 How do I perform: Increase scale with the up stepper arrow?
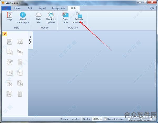pos(101,118)
